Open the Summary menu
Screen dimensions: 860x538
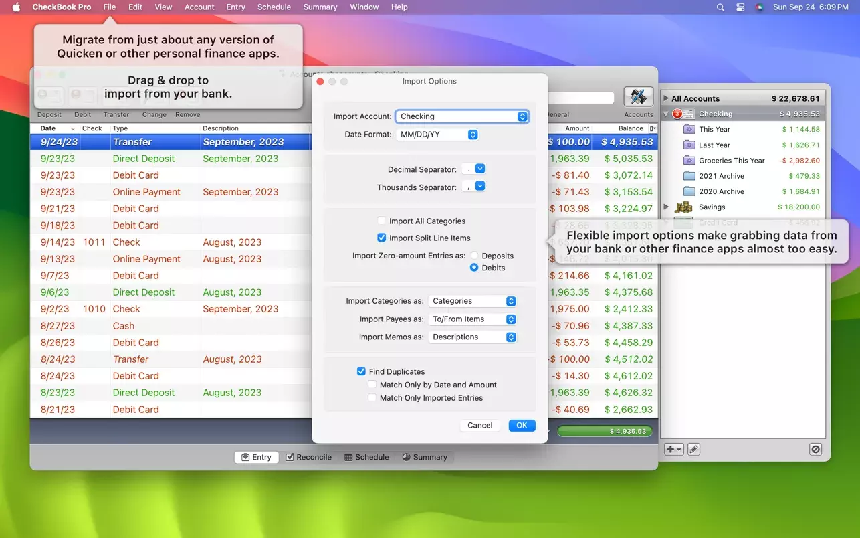pos(320,7)
